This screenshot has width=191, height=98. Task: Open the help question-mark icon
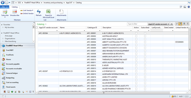tap(188, 7)
